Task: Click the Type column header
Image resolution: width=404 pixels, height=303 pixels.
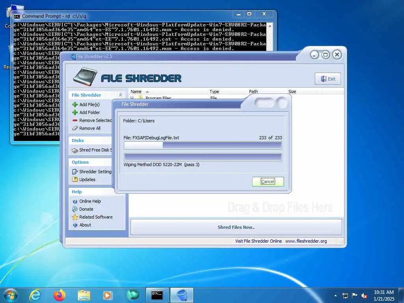Action: [214, 92]
